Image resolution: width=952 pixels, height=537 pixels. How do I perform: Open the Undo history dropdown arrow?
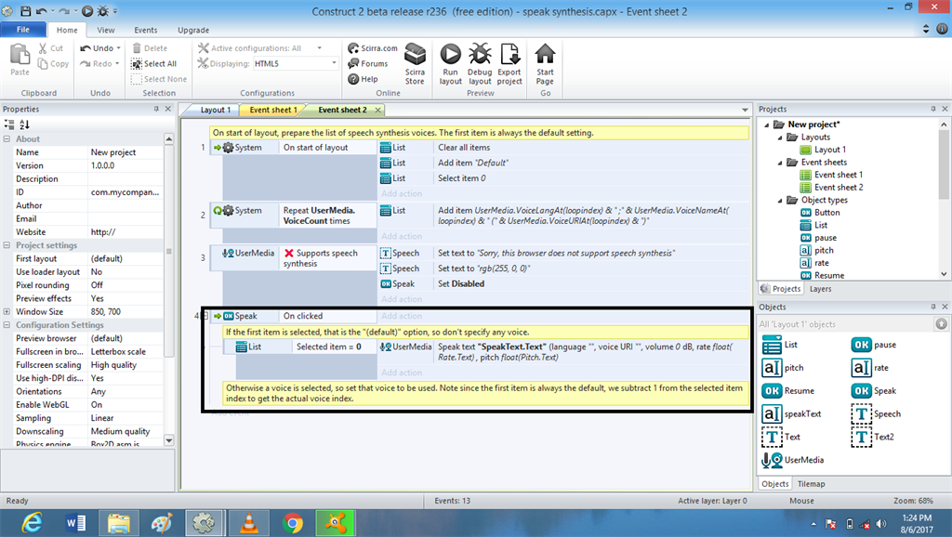click(118, 48)
